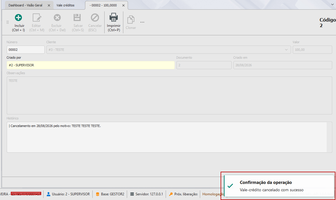Click the Incluir green plus icon

(18, 18)
